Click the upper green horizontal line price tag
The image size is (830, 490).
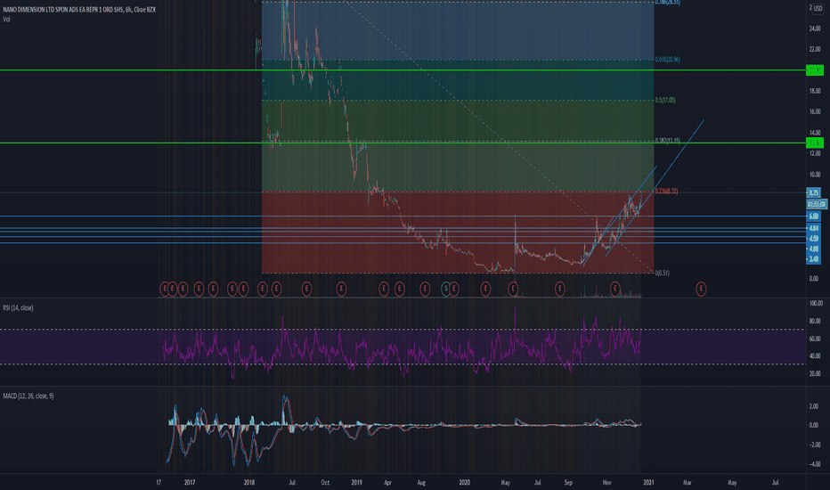point(815,69)
